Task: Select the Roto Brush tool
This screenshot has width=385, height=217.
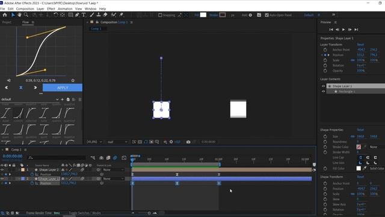Action: (x=114, y=15)
